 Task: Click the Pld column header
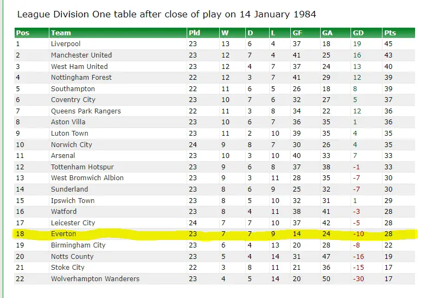point(194,33)
